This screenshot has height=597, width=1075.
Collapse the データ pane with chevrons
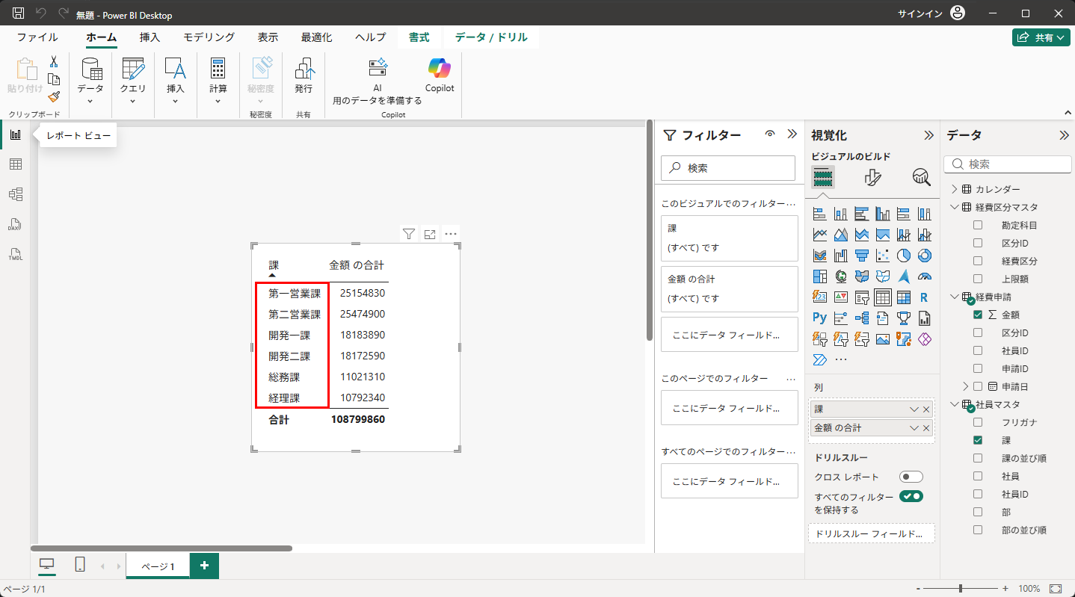(1064, 135)
